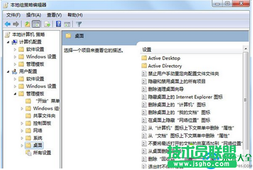Collapse the 计算机配置 tree node
Screen dimensions: 253x170
pyautogui.click(x=9, y=42)
